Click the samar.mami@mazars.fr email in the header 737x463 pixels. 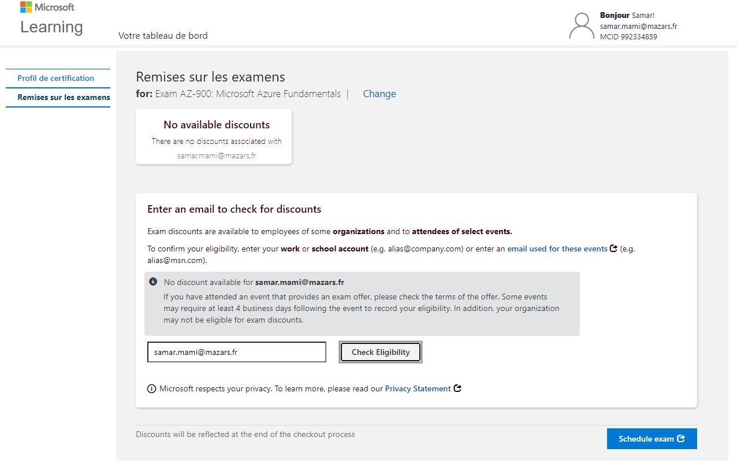pyautogui.click(x=638, y=26)
